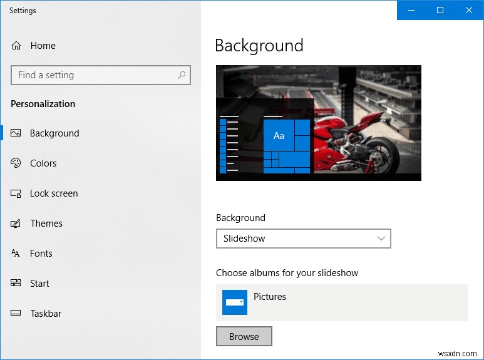Screen dimensions: 484x360
Task: Select the Pictures album name
Action: pos(270,297)
